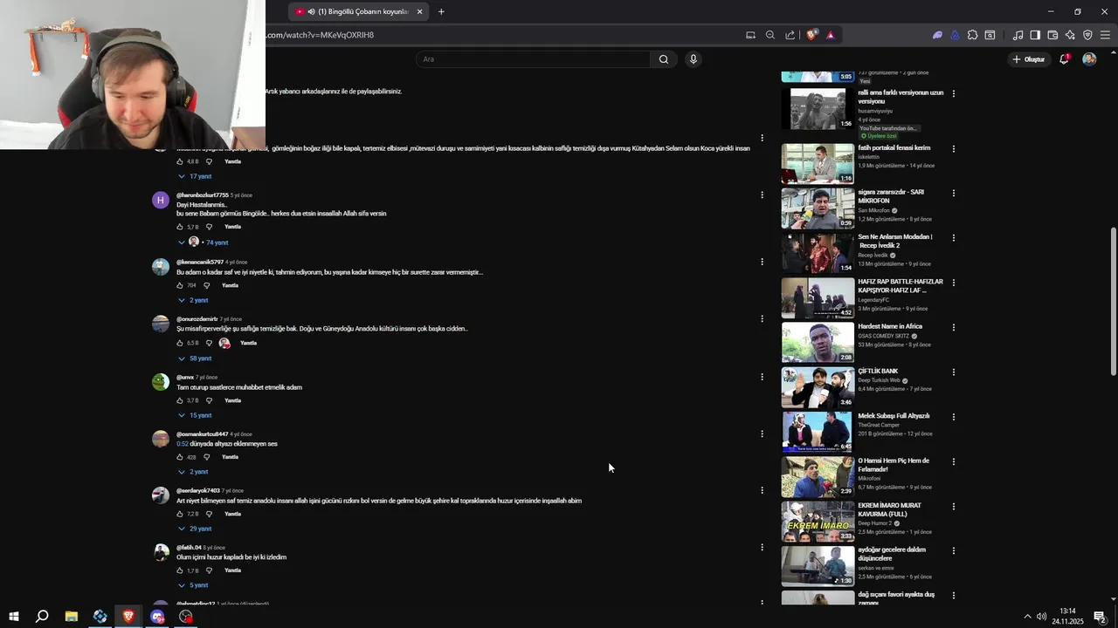Expand the 5 yanıt replies
1118x628 pixels.
point(193,585)
